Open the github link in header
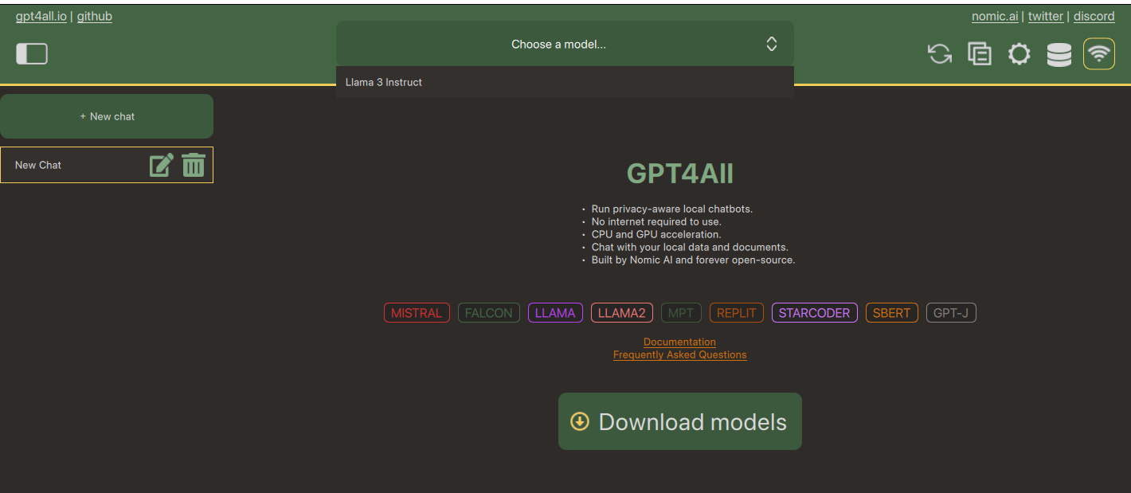The width and height of the screenshot is (1131, 493). [x=94, y=16]
